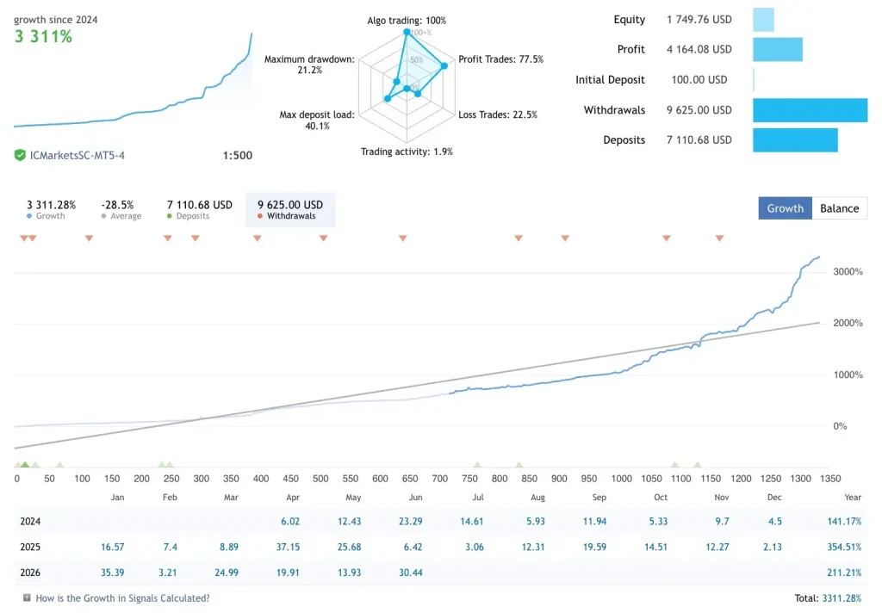
Task: Click the 2025 yearly total 354.51%
Action: tap(844, 547)
